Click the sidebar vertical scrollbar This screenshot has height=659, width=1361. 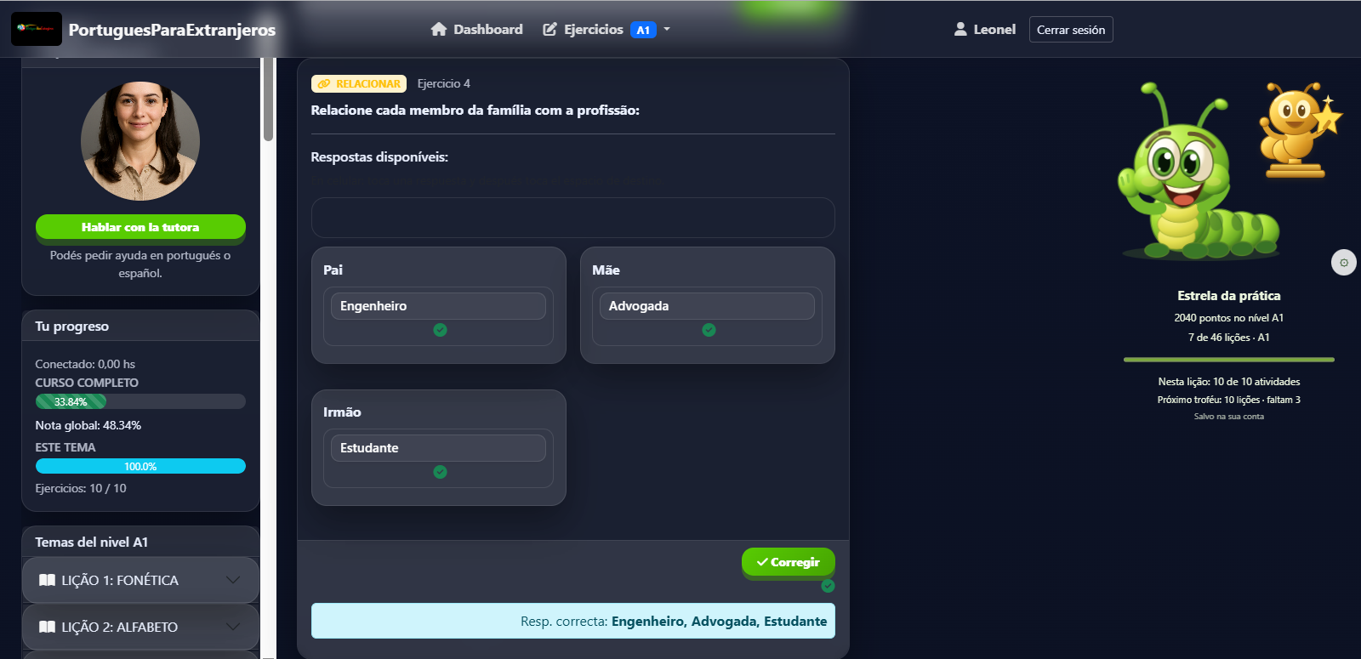[x=268, y=99]
